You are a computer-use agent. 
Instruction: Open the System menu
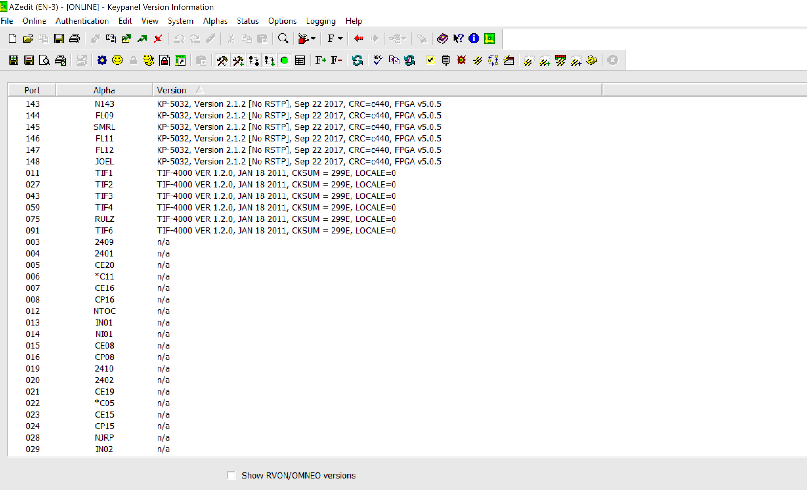[x=181, y=21]
